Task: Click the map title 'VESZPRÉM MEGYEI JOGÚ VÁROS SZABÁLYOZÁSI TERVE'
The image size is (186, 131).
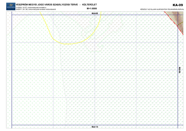Action: pos(46,5)
